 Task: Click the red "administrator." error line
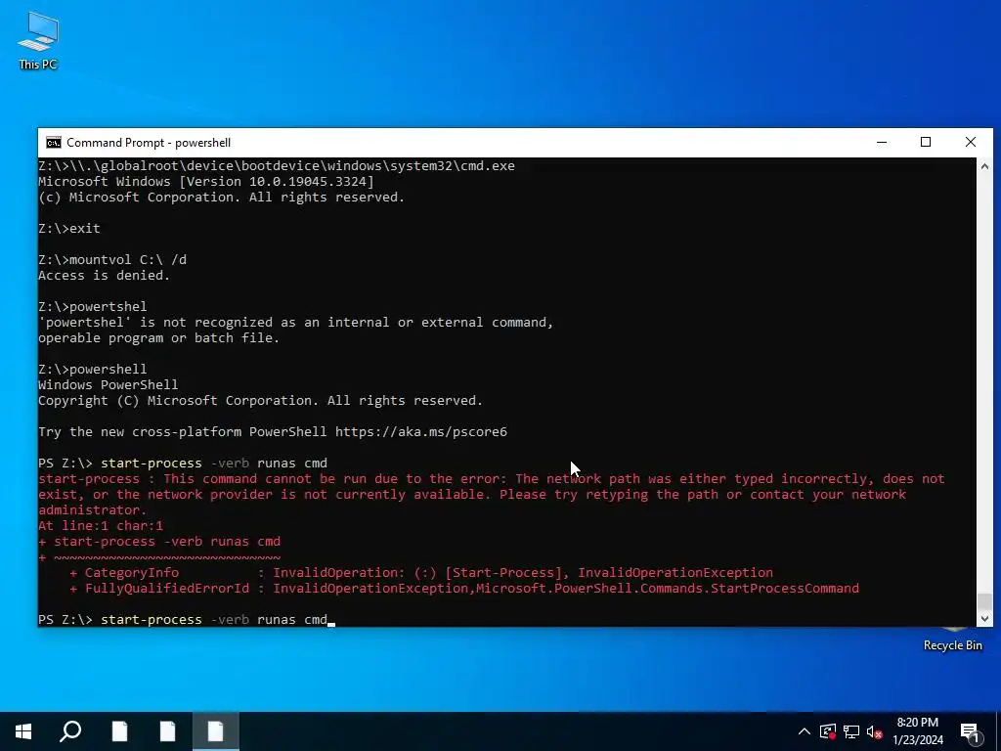click(x=93, y=509)
